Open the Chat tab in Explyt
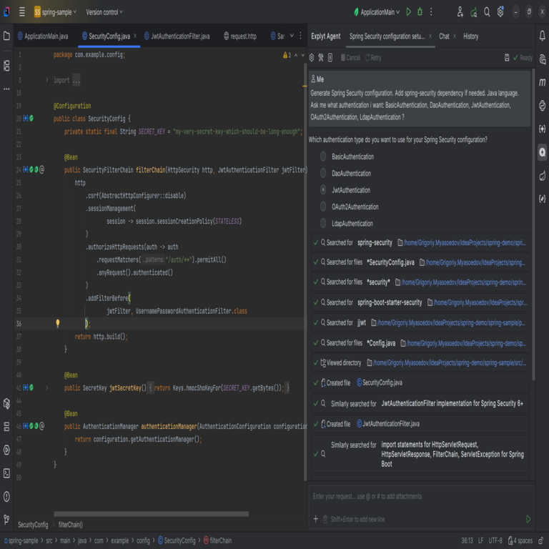This screenshot has width=549, height=549. click(x=444, y=36)
